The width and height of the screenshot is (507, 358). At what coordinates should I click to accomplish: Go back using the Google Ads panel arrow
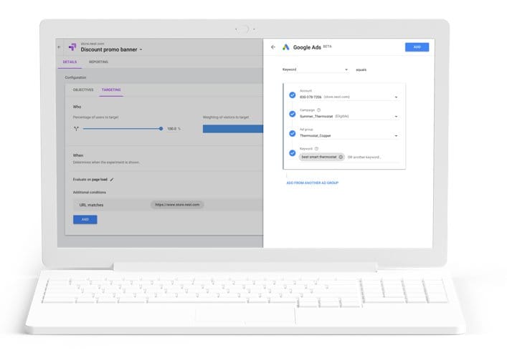(273, 47)
